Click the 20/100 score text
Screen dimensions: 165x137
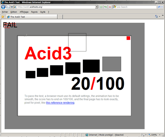(x=98, y=83)
